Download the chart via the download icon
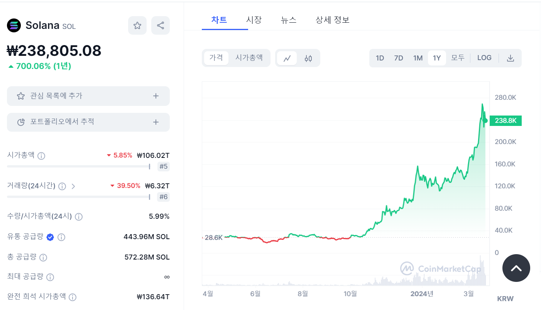Viewport: 541px width, 310px height. coord(510,57)
